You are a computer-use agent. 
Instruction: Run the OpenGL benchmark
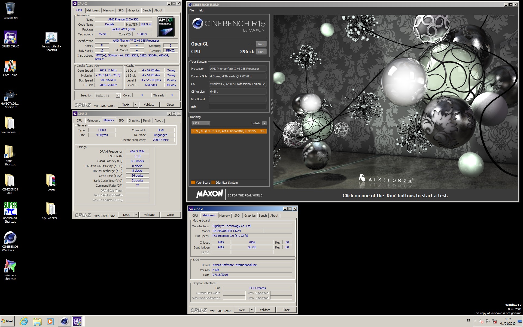pyautogui.click(x=261, y=44)
